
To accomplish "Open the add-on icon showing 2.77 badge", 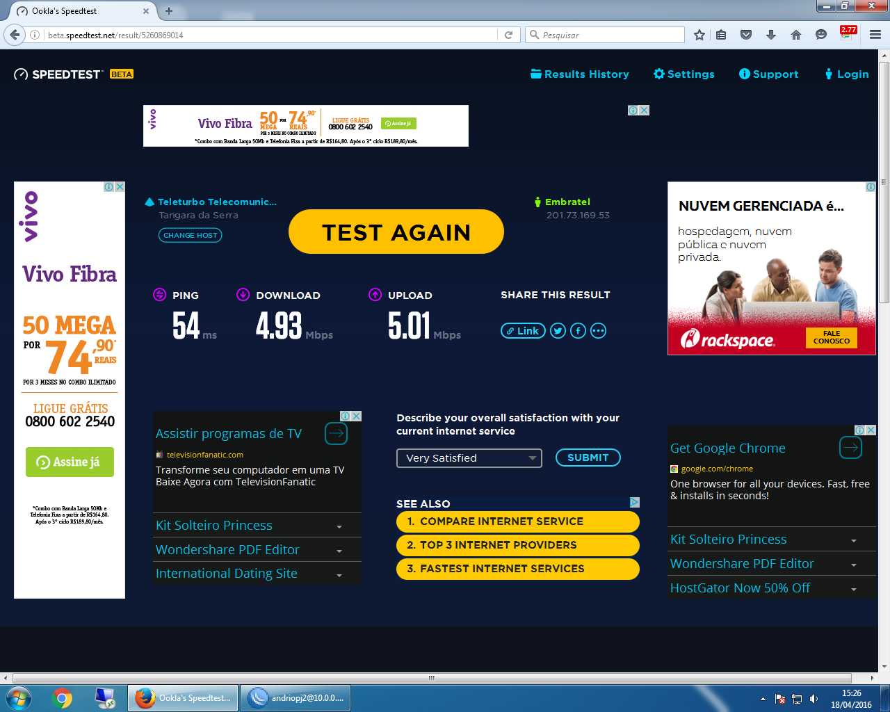I will pyautogui.click(x=848, y=33).
